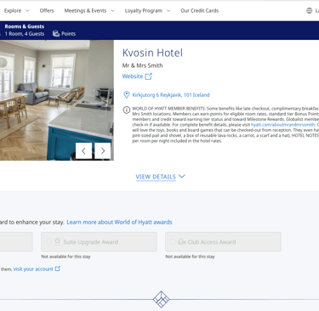Open the Meetings & Events menu
This screenshot has height=311, width=319.
85,11
